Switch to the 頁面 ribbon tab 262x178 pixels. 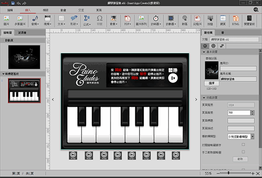click(x=99, y=10)
